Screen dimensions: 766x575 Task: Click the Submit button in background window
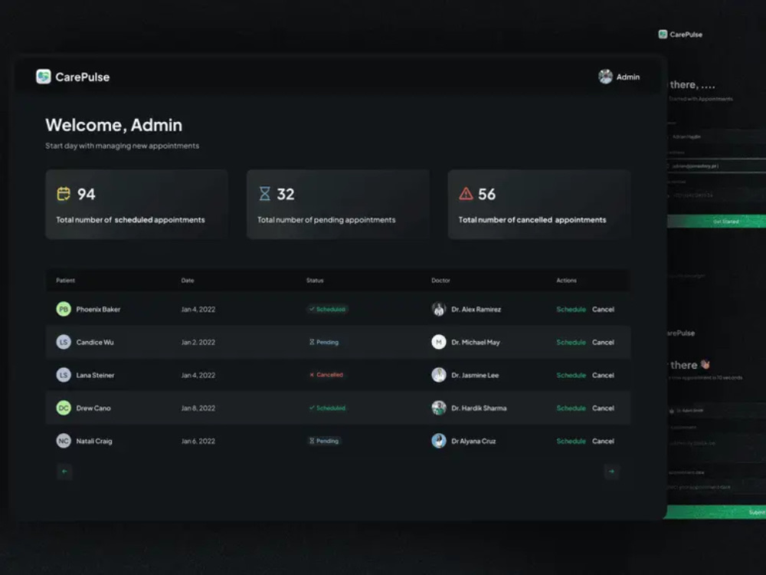715,512
